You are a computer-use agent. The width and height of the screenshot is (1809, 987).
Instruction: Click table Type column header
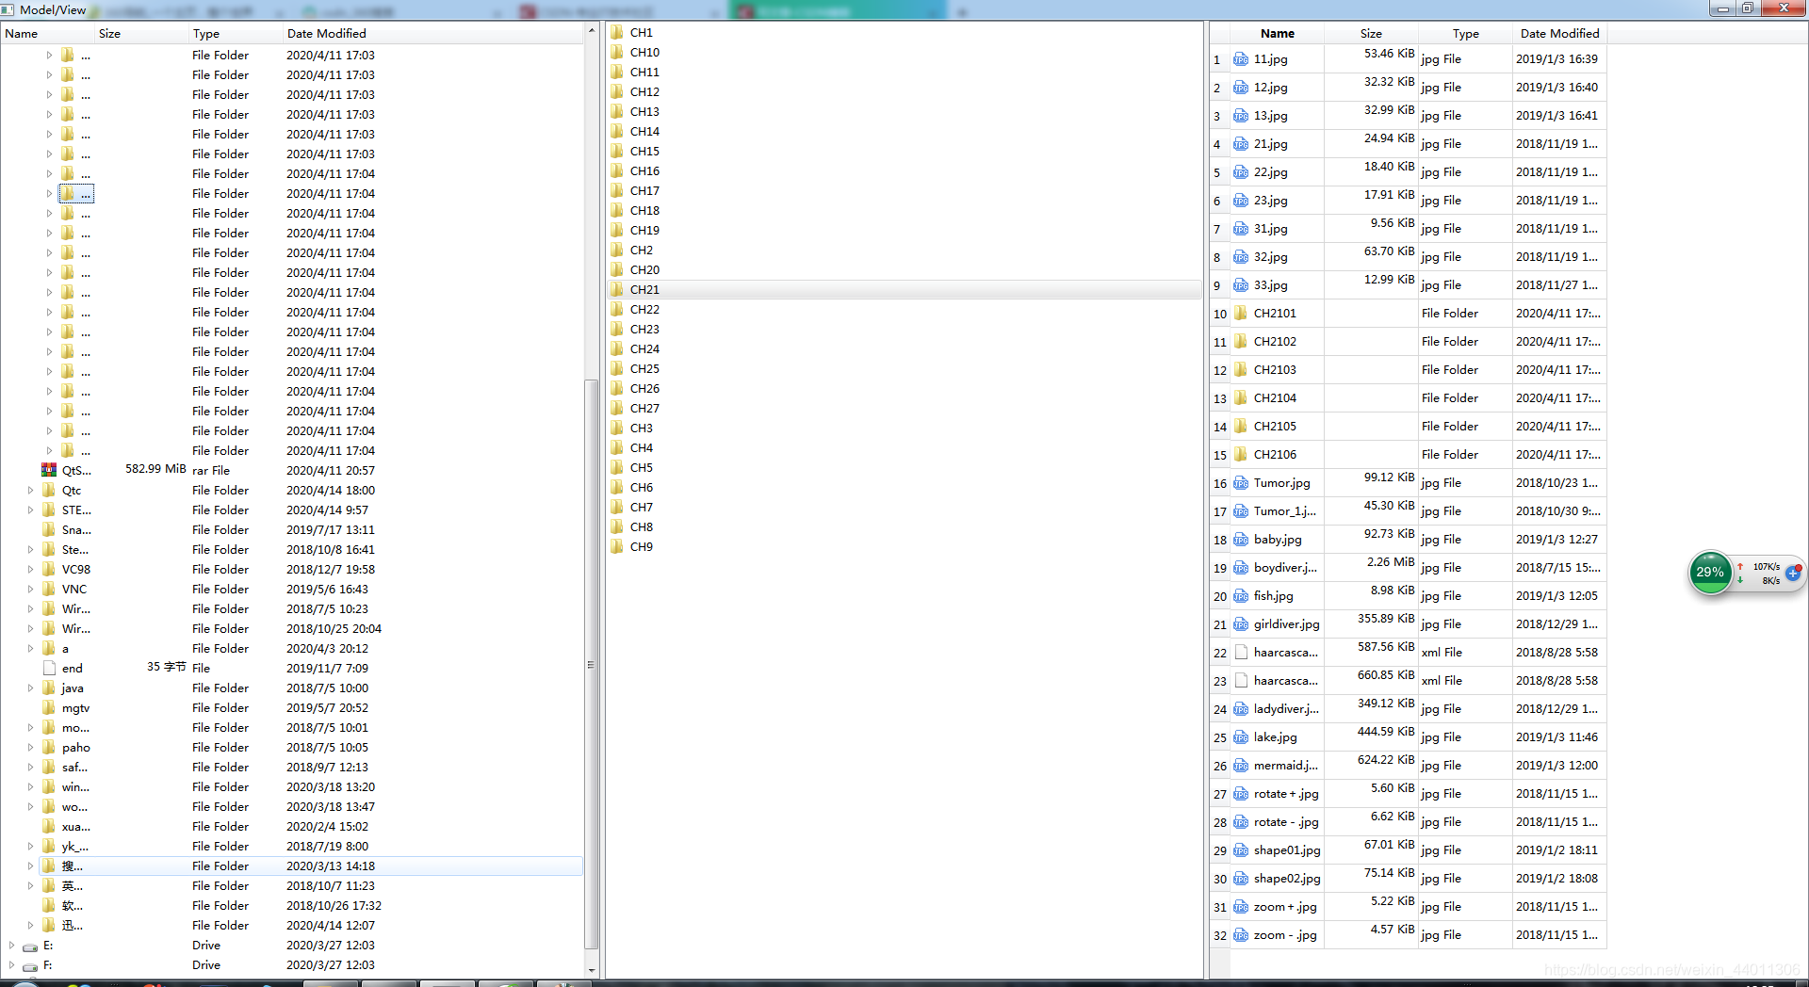tap(1465, 33)
